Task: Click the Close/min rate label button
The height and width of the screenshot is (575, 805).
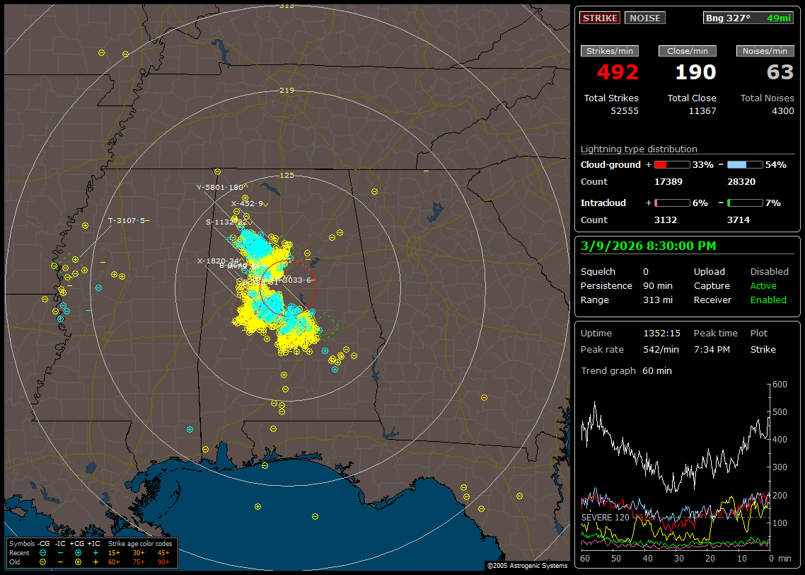Action: [688, 51]
